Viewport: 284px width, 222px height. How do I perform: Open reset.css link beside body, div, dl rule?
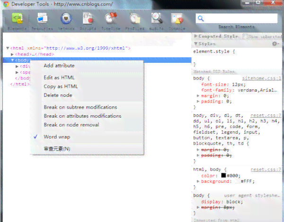266,115
